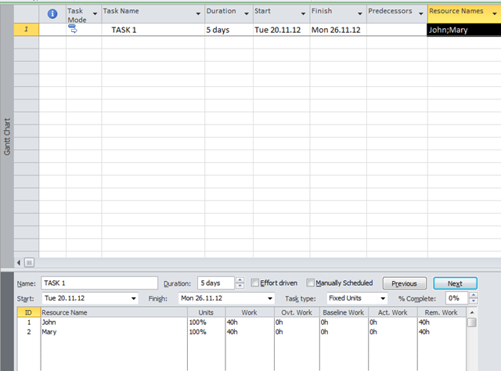Viewport: 501px width, 371px height.
Task: Click the horizontal scrollbar left arrow
Action: pos(20,261)
